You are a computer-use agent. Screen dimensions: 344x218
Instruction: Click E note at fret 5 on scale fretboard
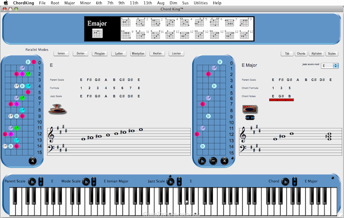[28, 92]
